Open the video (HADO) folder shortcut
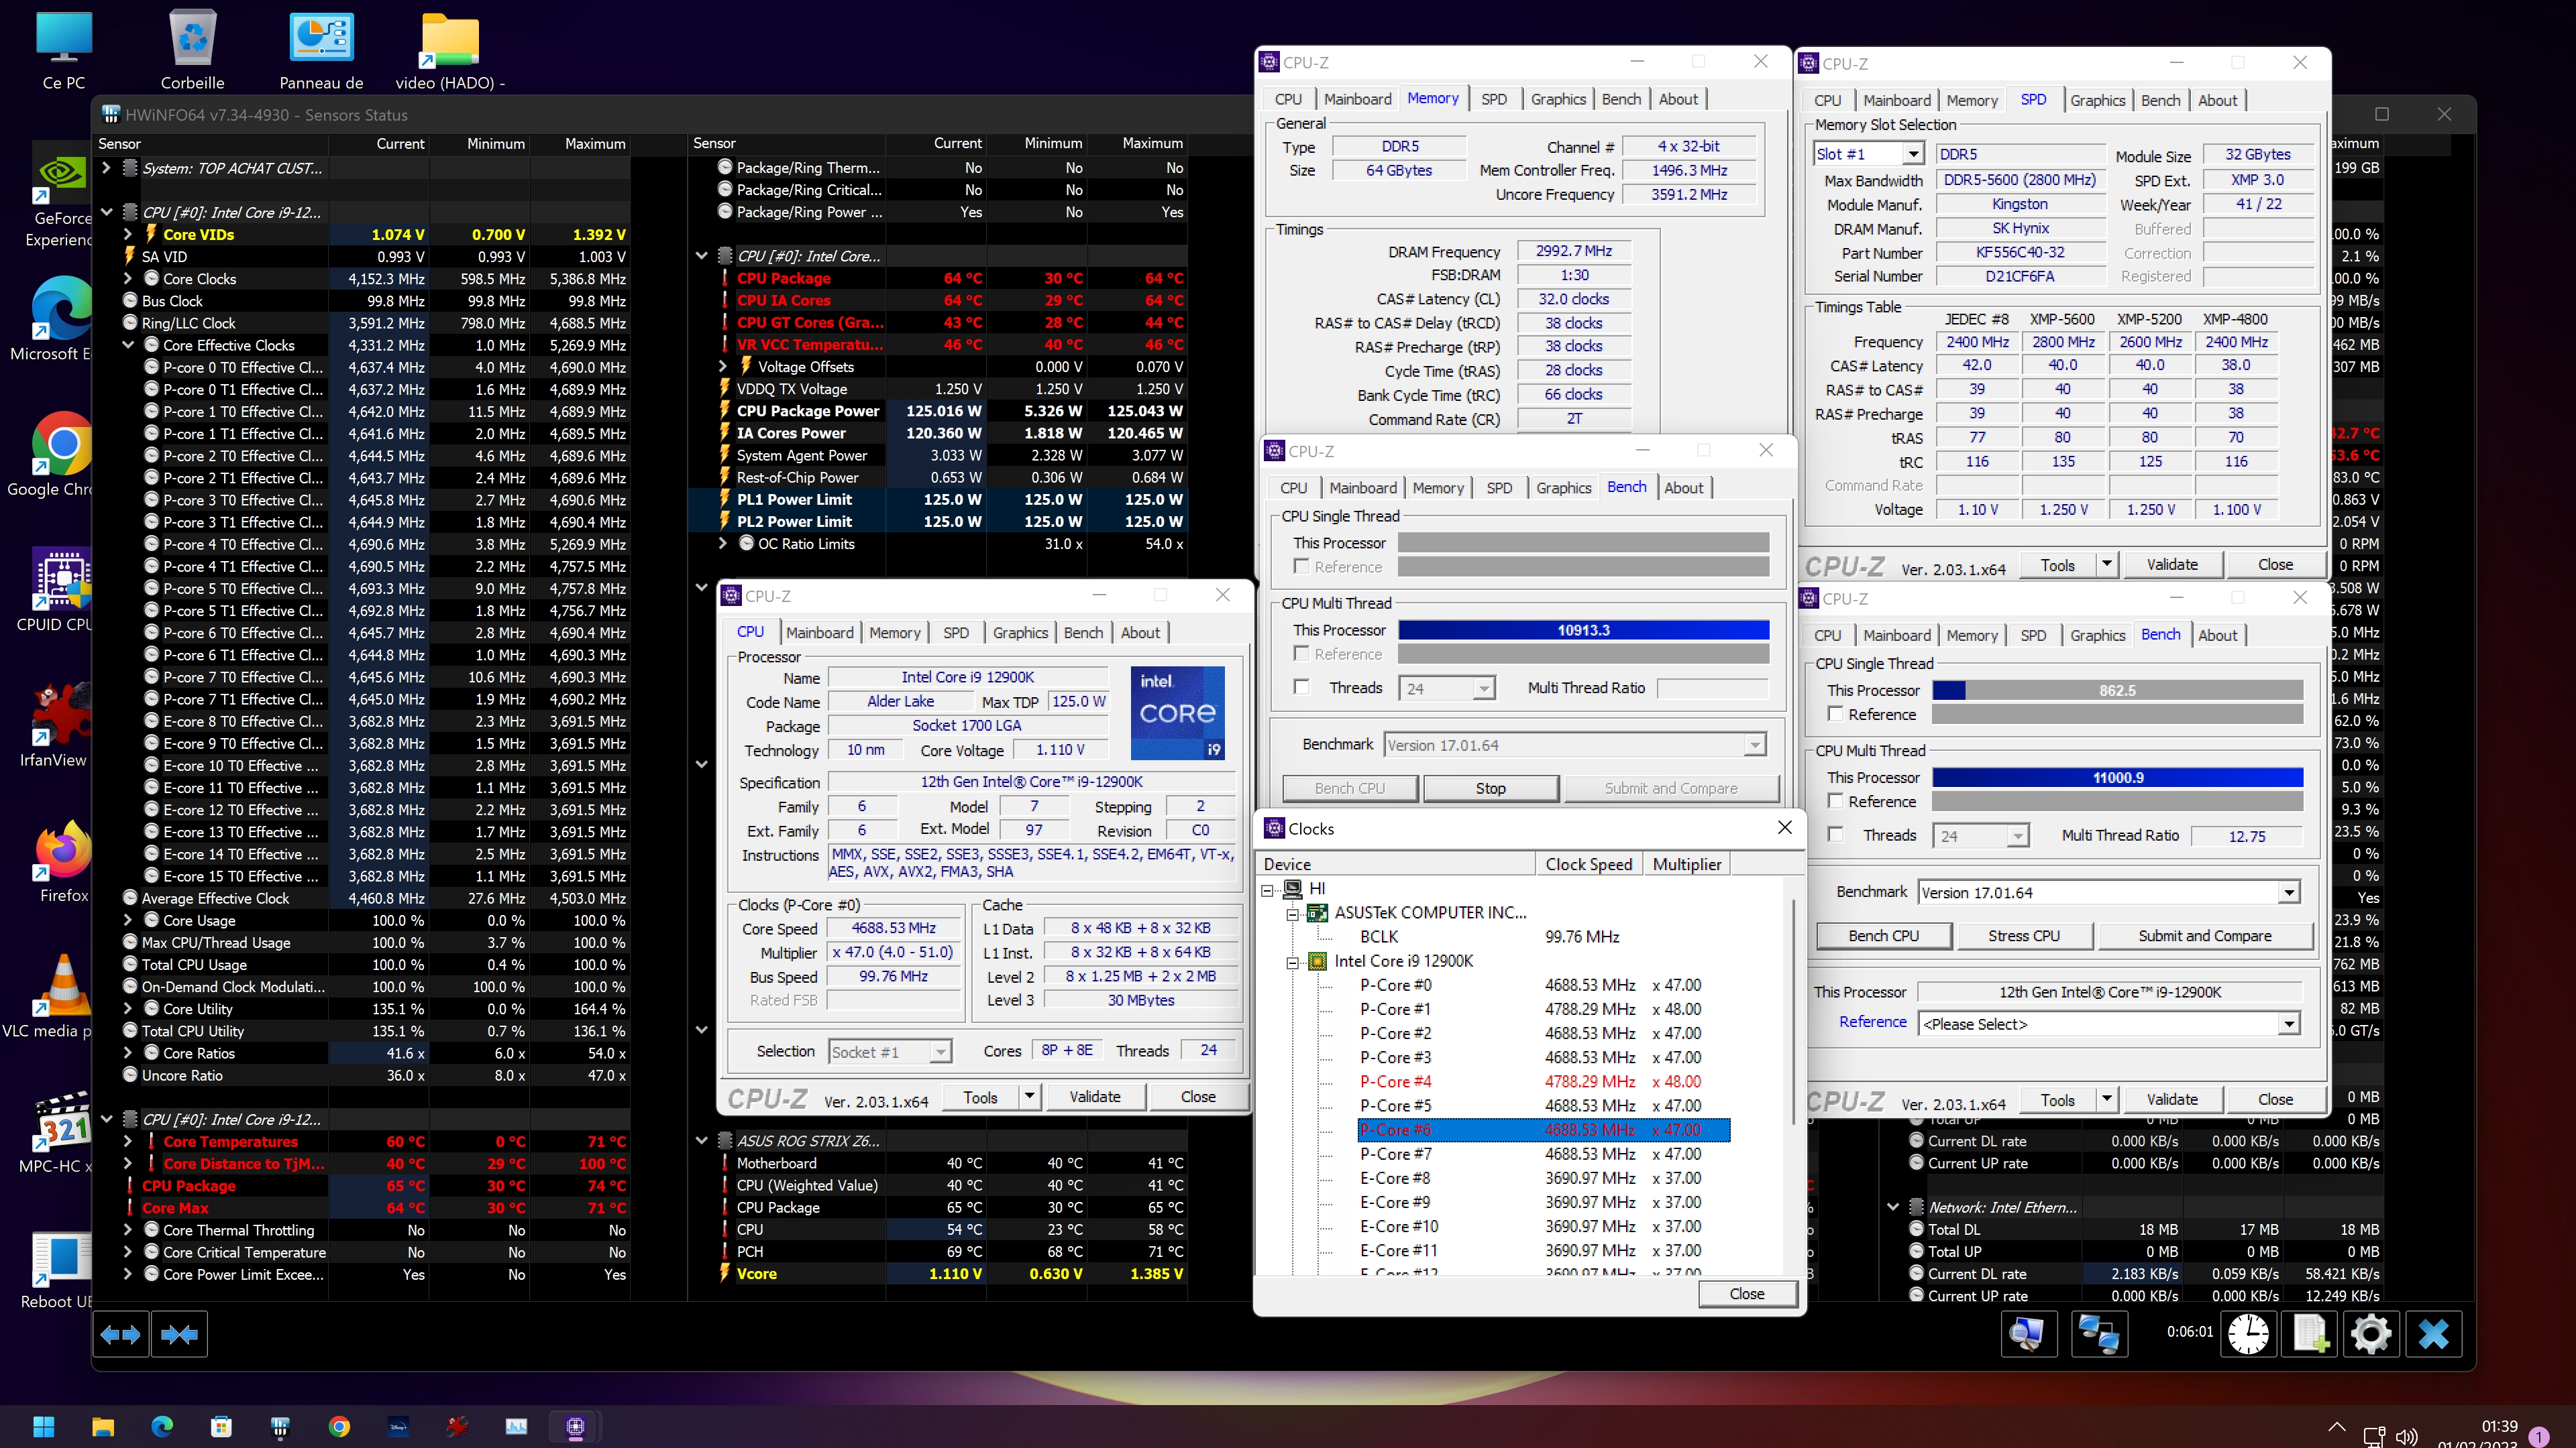This screenshot has height=1448, width=2576. click(450, 50)
